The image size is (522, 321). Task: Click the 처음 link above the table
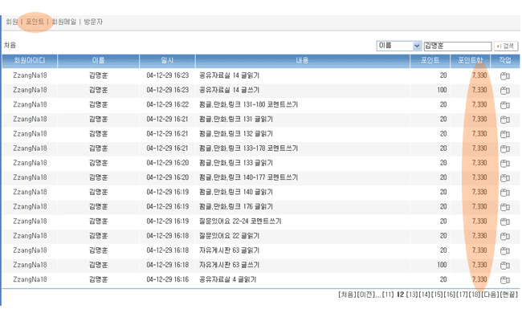click(10, 46)
